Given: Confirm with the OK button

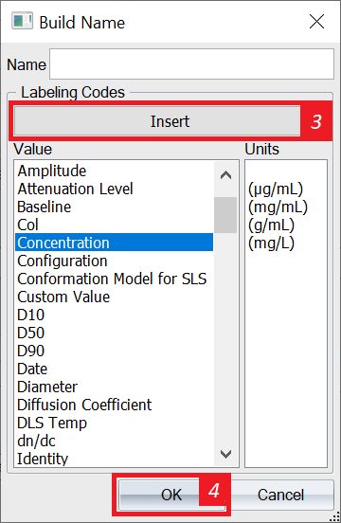Looking at the screenshot, I should [x=171, y=495].
